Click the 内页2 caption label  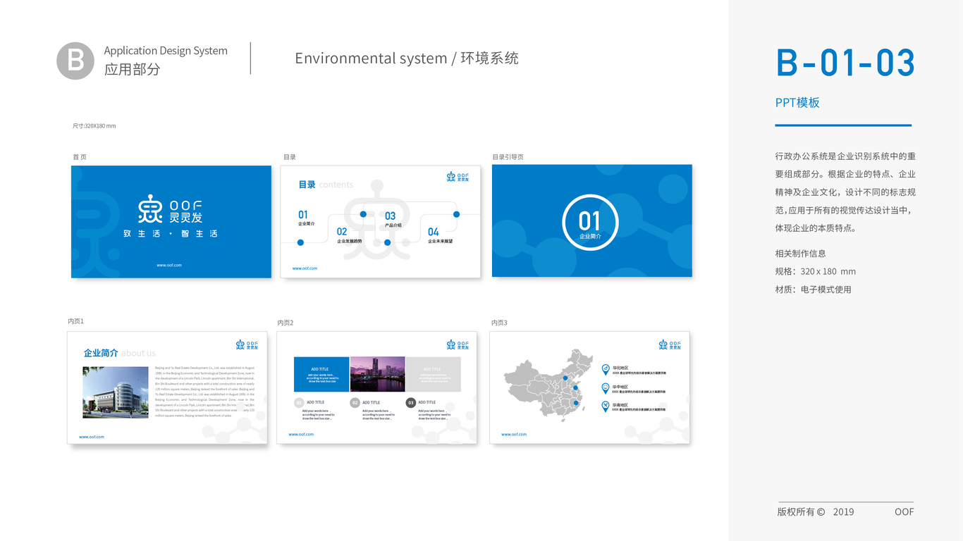click(x=286, y=323)
